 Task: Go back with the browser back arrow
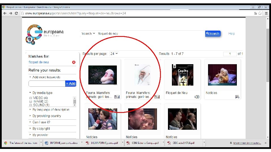tap(5, 13)
